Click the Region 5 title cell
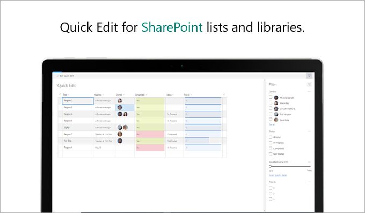 (x=78, y=107)
